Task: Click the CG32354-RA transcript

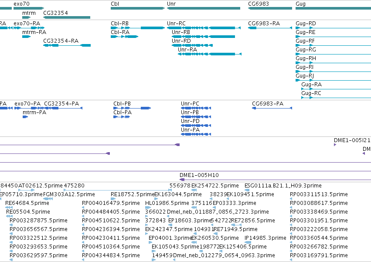Action: [x=67, y=45]
